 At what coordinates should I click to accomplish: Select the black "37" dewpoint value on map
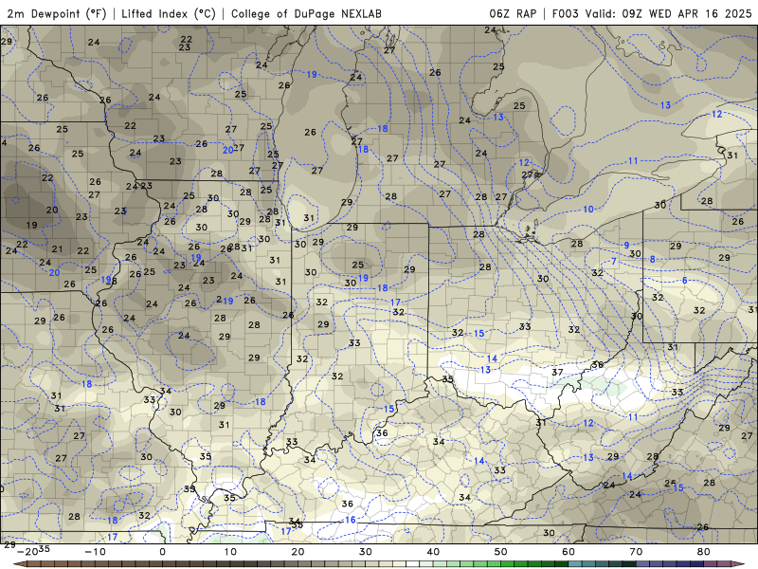[557, 372]
